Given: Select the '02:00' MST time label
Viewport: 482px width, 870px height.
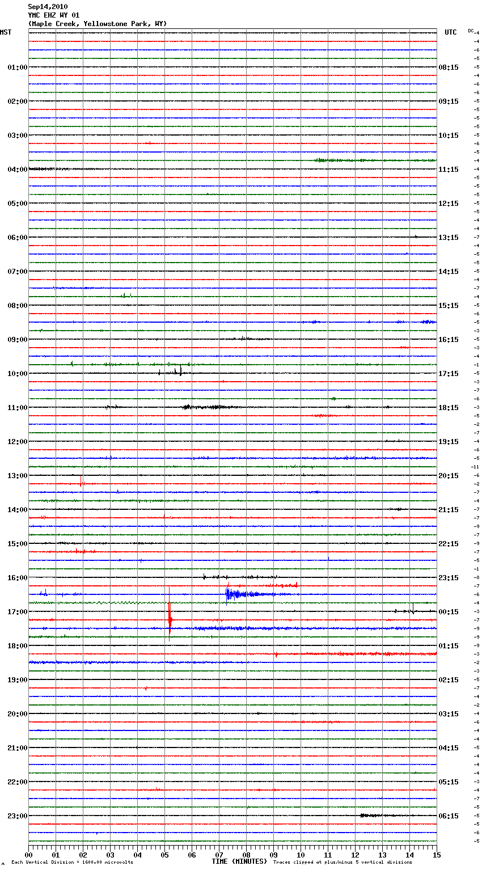Looking at the screenshot, I should [17, 102].
